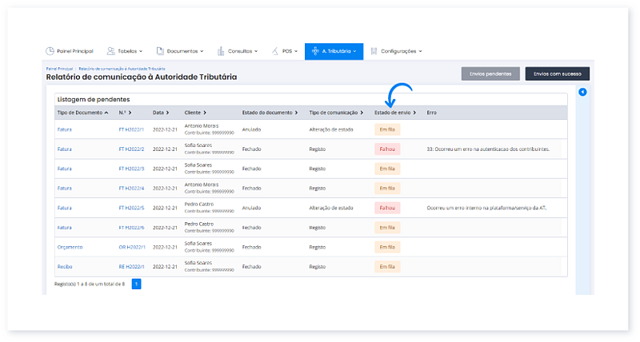The width and height of the screenshot is (640, 342).
Task: Collapse the right side panel arrow
Action: [x=582, y=92]
